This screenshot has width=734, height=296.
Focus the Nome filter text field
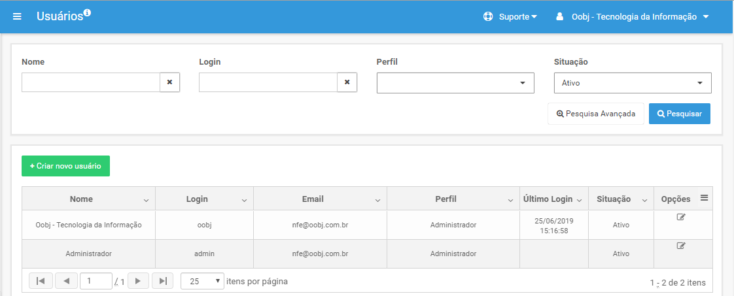coord(91,82)
